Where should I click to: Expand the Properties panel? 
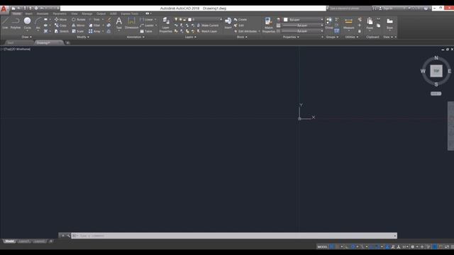291,37
